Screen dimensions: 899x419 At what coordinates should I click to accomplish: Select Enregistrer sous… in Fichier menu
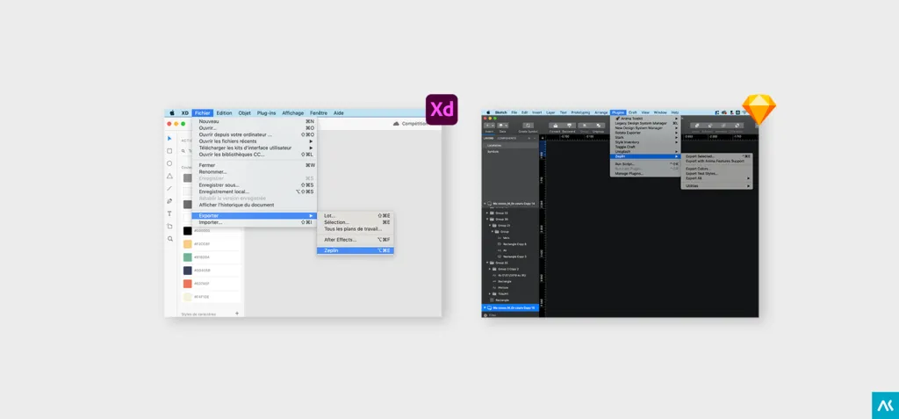(254, 185)
